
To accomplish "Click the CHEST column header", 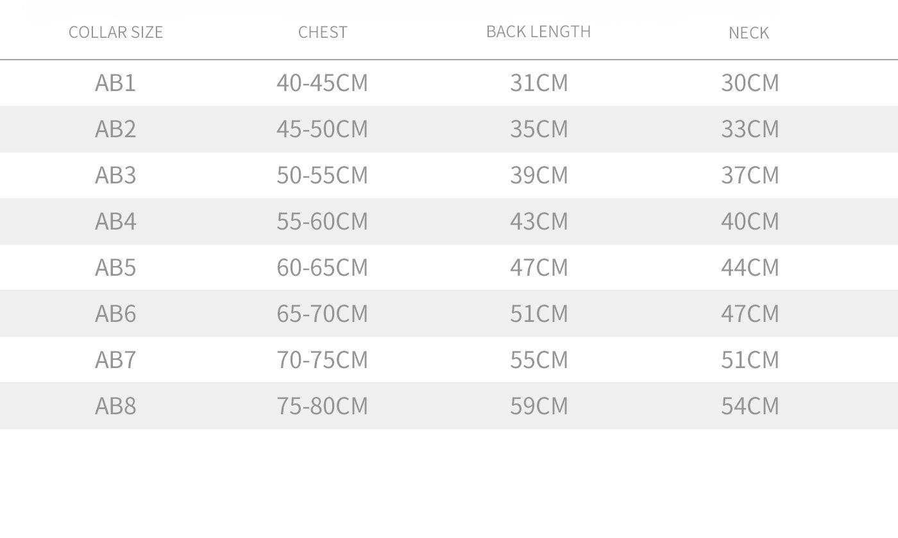I will pyautogui.click(x=323, y=32).
